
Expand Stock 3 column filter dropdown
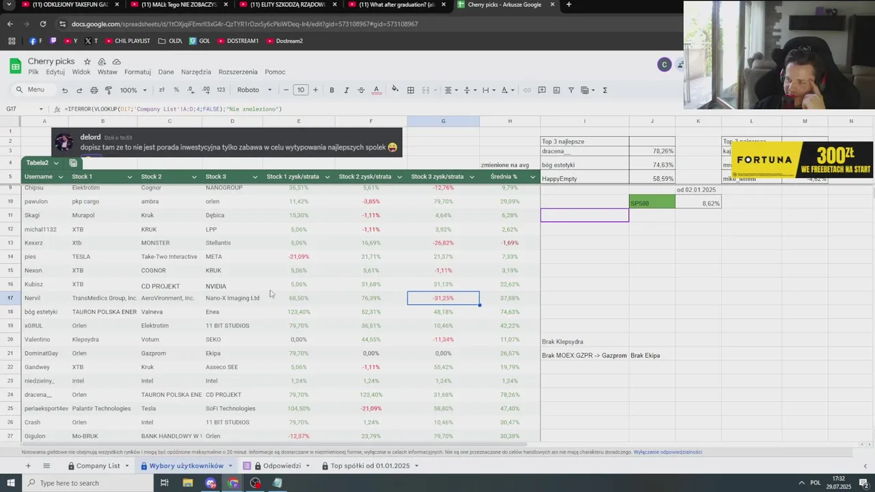255,177
